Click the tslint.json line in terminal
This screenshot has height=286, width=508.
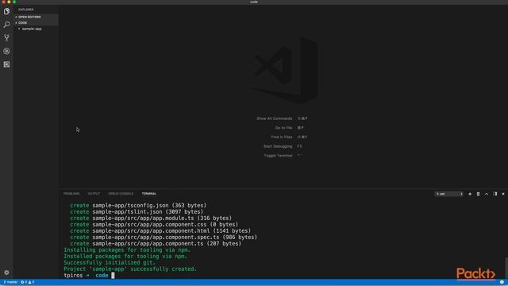[x=137, y=212]
